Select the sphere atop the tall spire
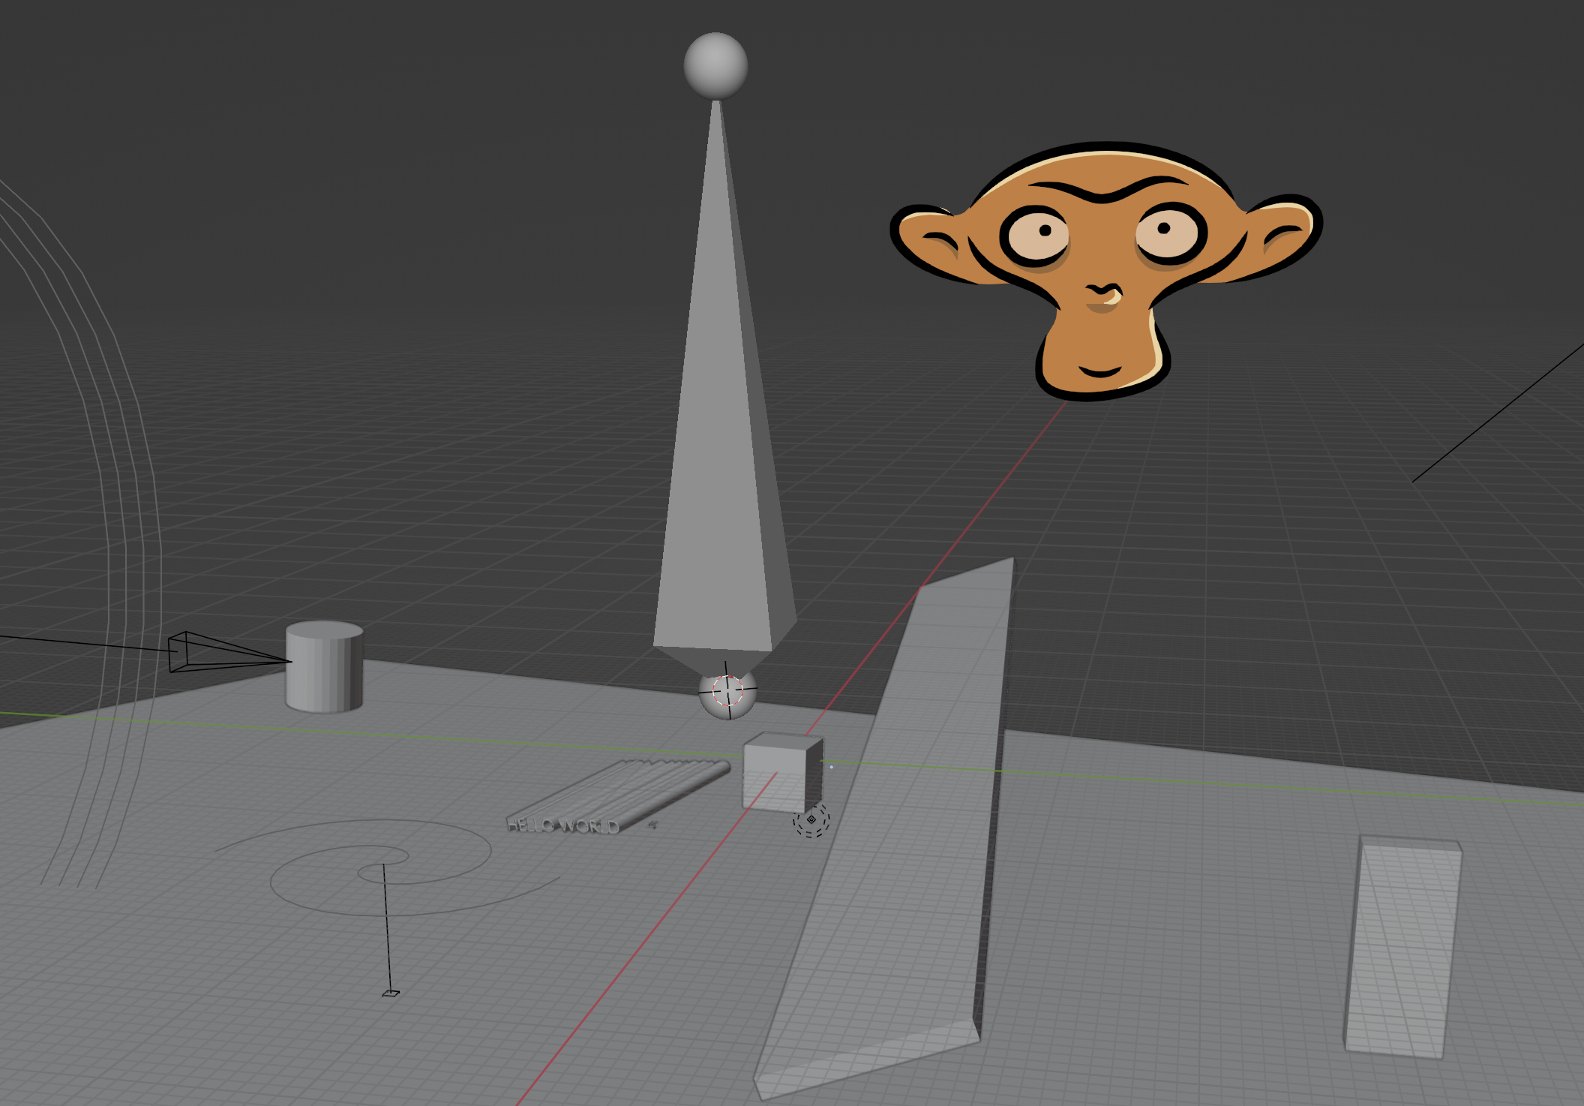Image resolution: width=1584 pixels, height=1106 pixels. coord(715,65)
